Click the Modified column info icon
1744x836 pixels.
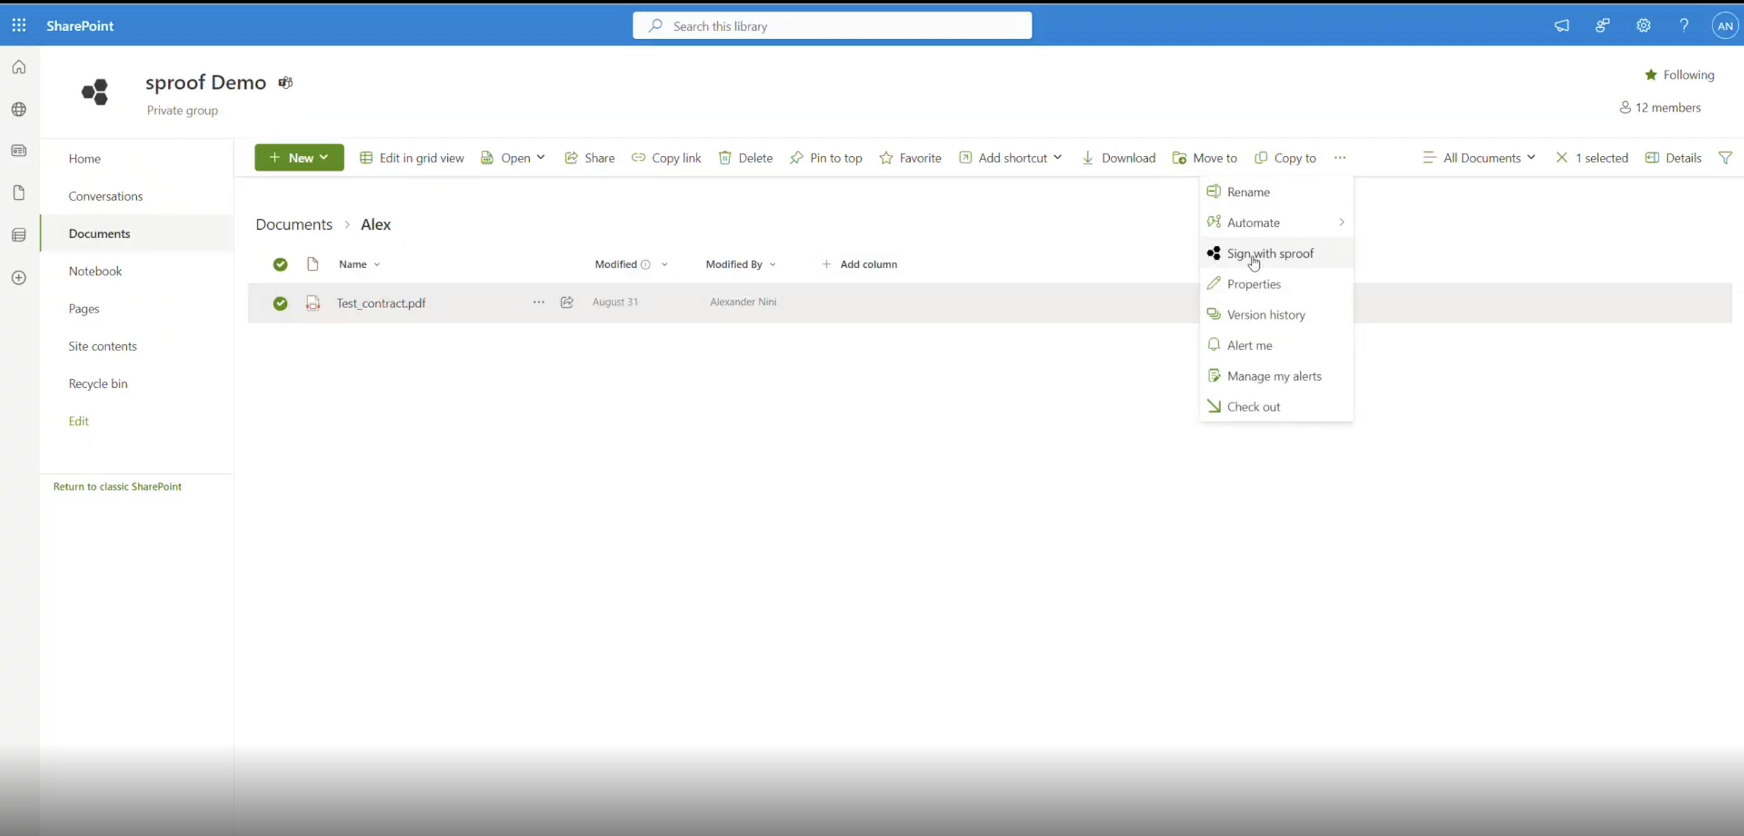[x=646, y=265]
